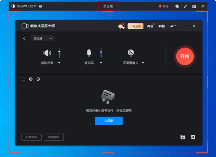Toggle the contrast circle icon in capture bar

tap(13, 6)
